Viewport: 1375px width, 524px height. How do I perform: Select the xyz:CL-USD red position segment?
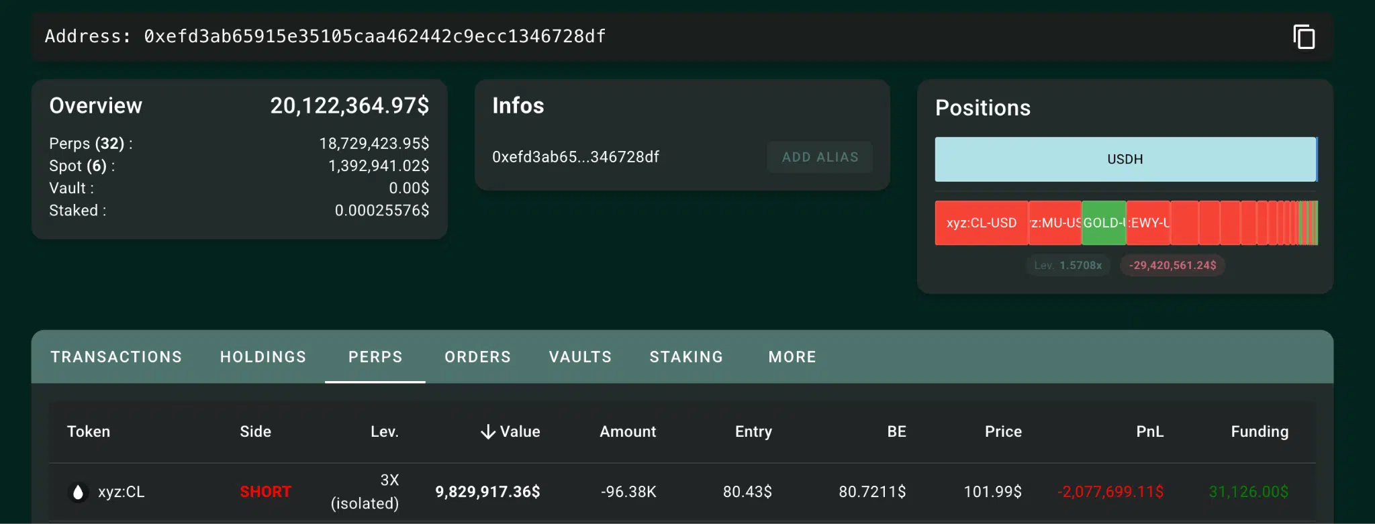[x=981, y=223]
